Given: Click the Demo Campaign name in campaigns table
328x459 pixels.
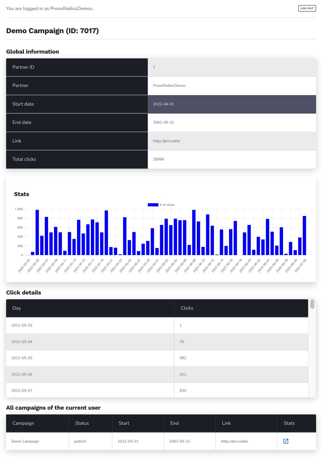Looking at the screenshot, I should coord(25,441).
